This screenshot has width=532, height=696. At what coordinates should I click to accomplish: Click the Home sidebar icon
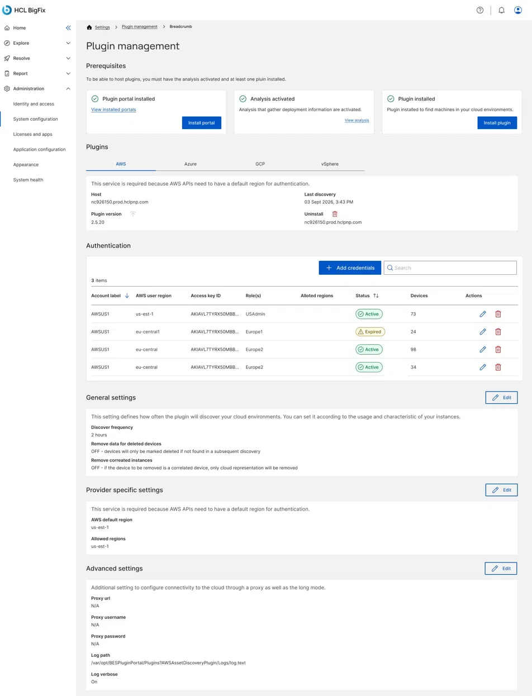pyautogui.click(x=7, y=28)
